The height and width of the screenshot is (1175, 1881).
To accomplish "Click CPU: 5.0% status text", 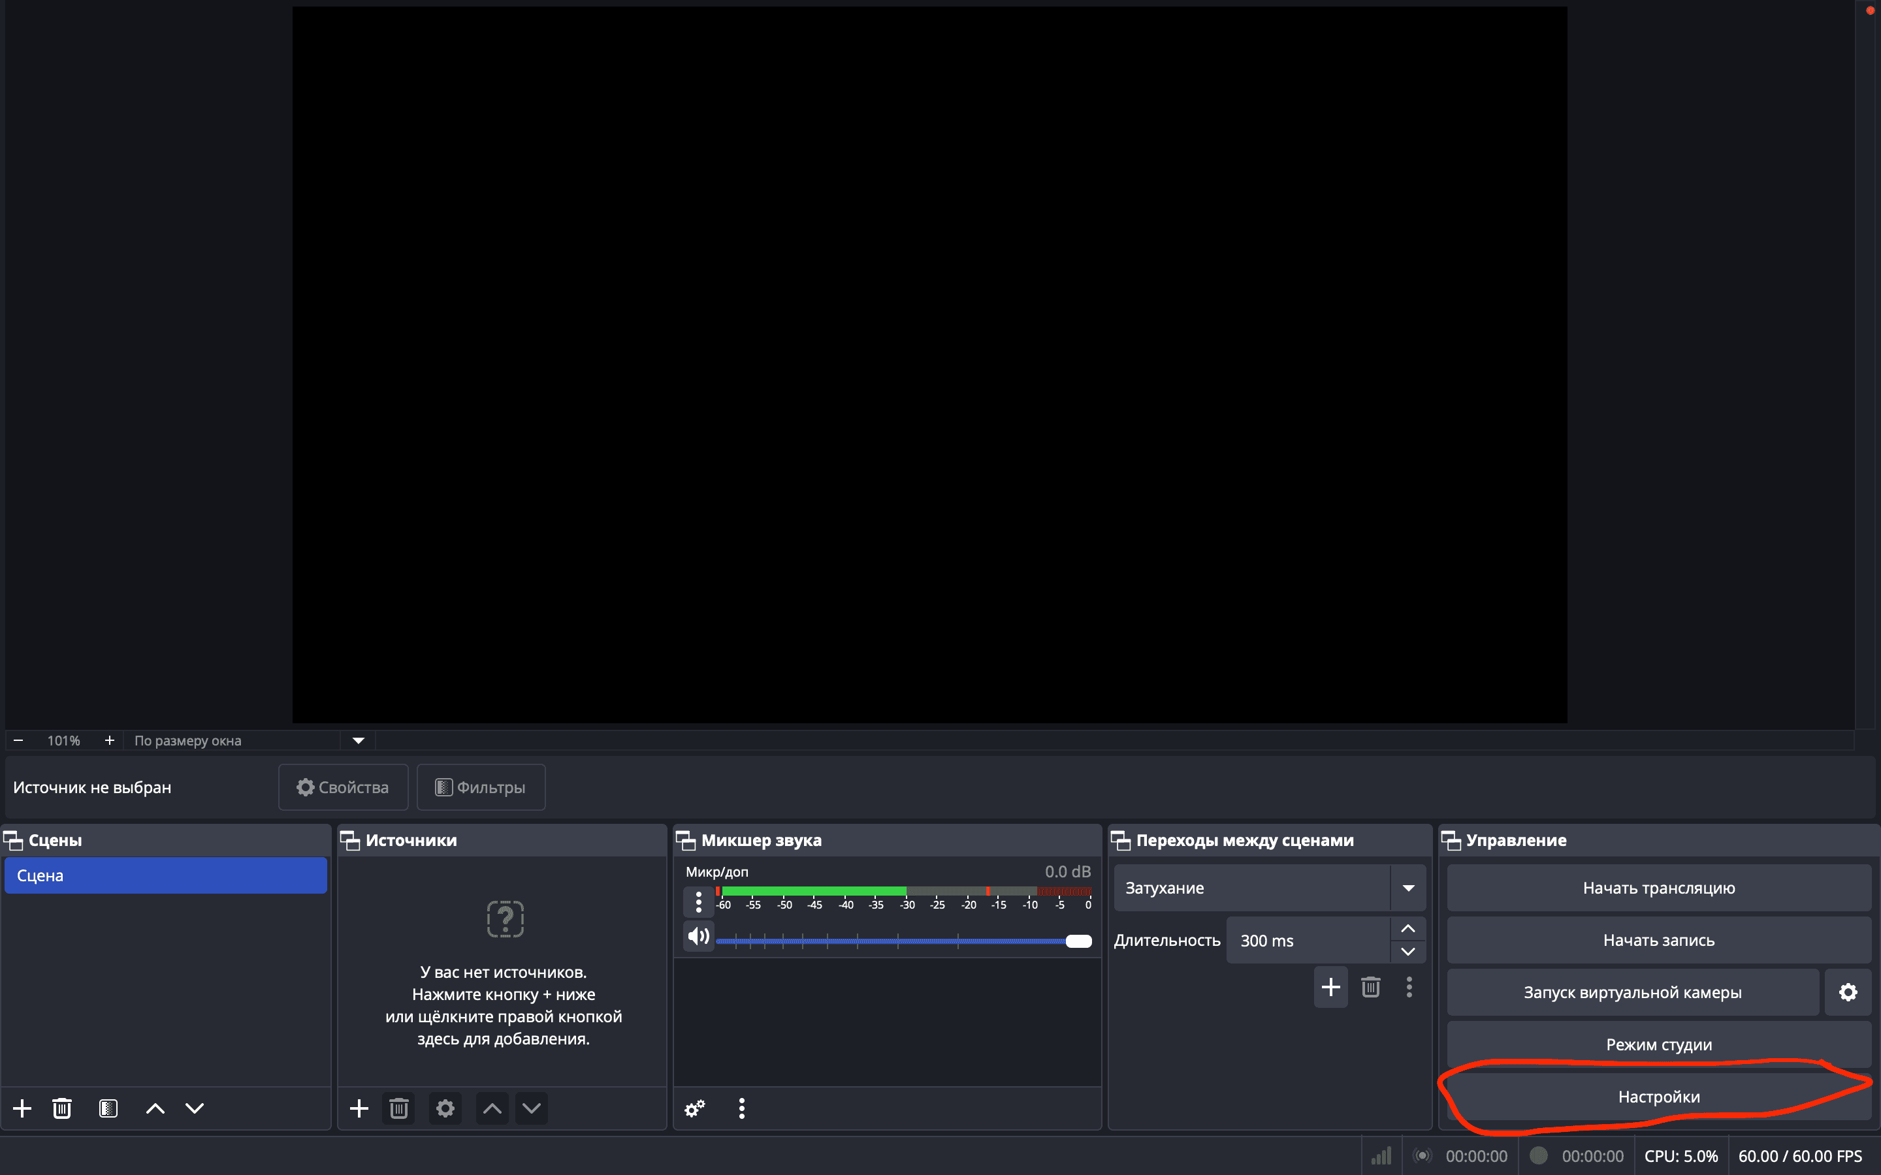I will pyautogui.click(x=1680, y=1156).
